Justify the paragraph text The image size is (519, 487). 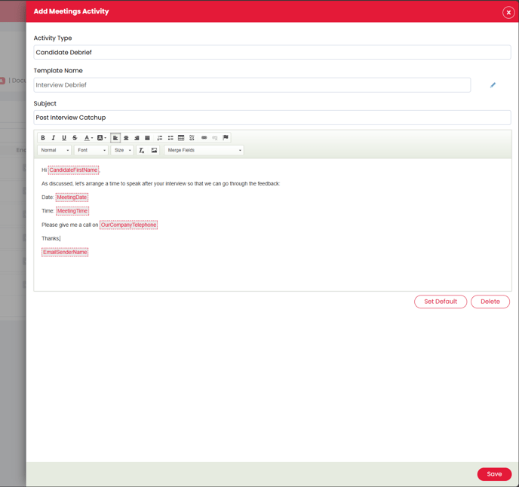[x=147, y=138]
